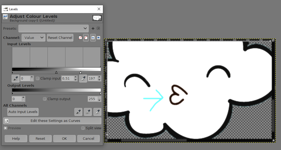
Task: Close the Levels dialog
Action: pyautogui.click(x=99, y=9)
